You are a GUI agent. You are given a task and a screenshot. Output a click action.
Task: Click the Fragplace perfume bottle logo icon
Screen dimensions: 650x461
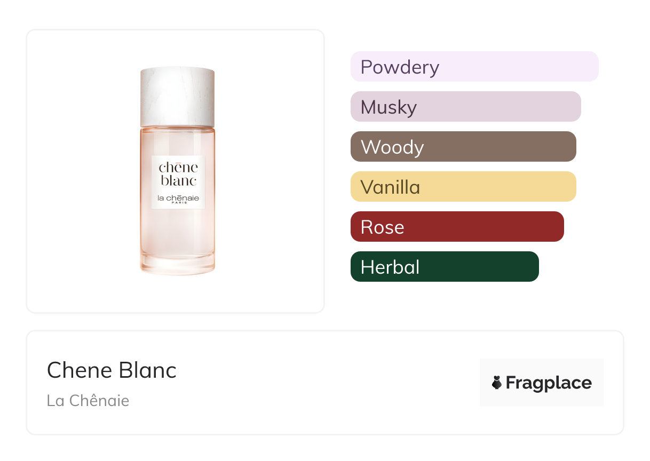tap(497, 383)
